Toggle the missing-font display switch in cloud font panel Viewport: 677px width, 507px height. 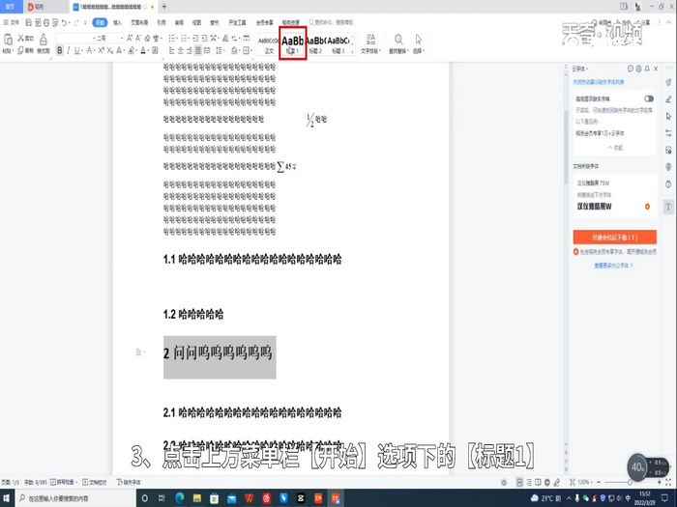click(x=648, y=99)
